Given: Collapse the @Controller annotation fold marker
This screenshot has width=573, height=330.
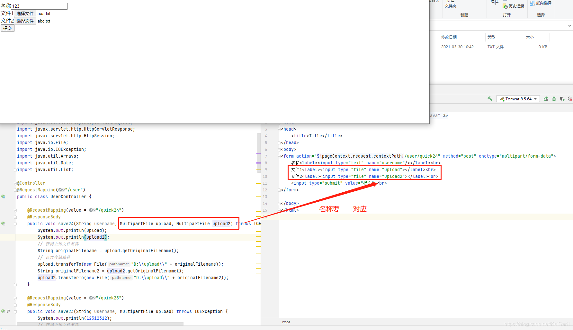Looking at the screenshot, I should tap(15, 183).
